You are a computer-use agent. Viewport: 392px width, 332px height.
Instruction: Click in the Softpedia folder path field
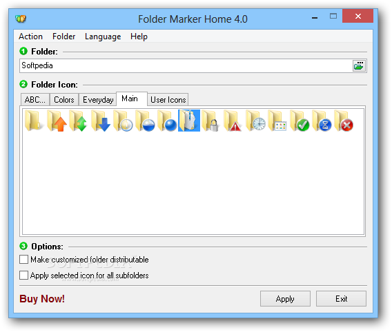tap(186, 66)
